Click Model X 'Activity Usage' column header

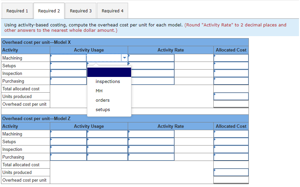point(89,50)
